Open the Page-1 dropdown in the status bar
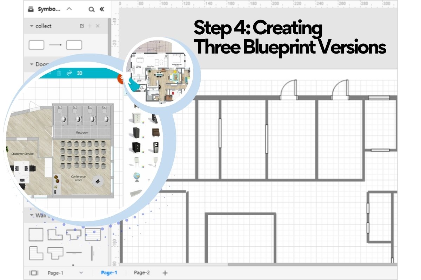421x280 pixels. pyautogui.click(x=81, y=273)
